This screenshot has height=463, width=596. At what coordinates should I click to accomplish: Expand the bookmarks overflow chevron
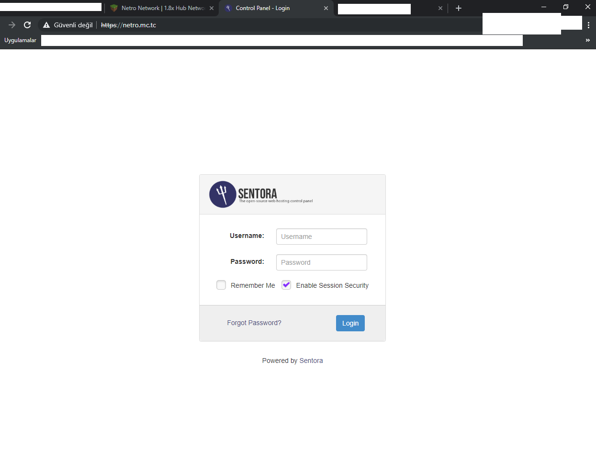(587, 40)
